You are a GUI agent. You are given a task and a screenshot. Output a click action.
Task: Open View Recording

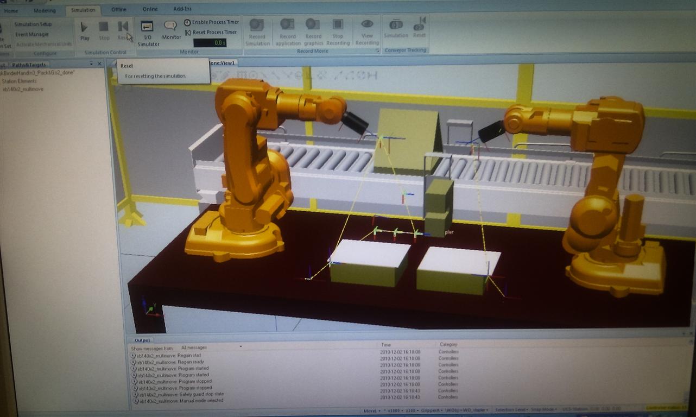point(367,32)
